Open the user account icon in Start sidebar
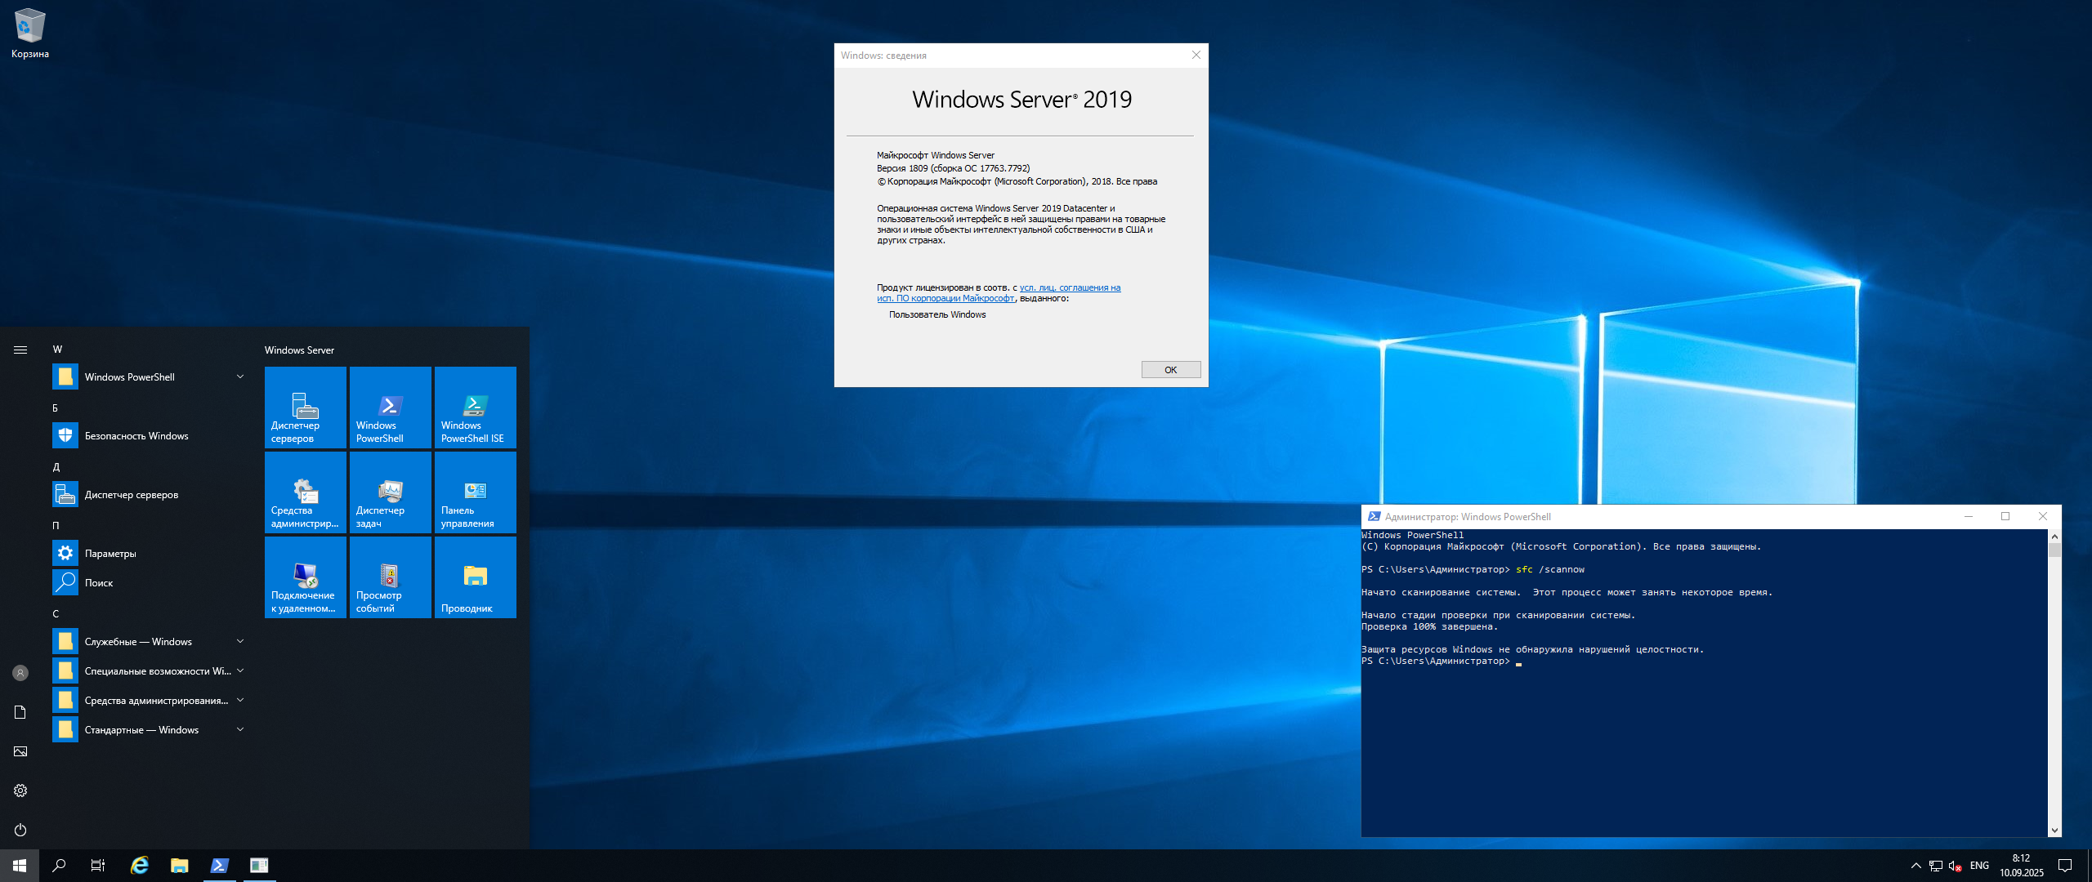The width and height of the screenshot is (2092, 882). (20, 673)
